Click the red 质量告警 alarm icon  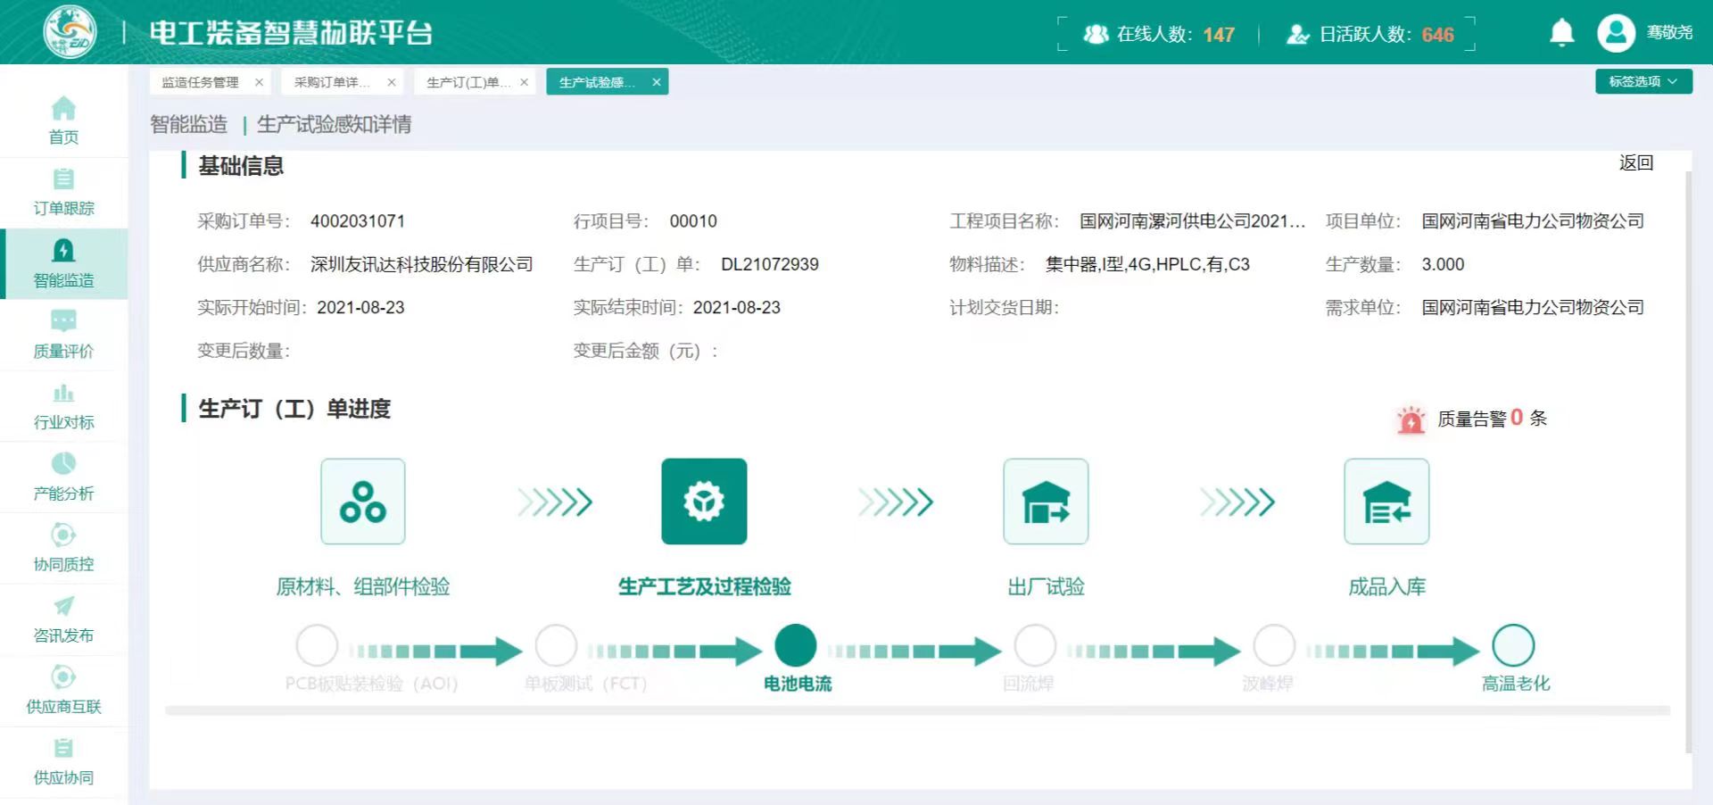[1411, 419]
